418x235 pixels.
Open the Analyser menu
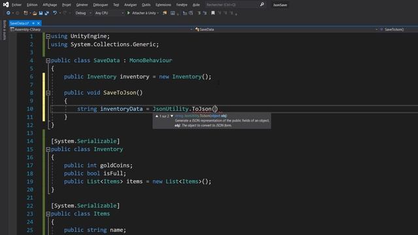pos(131,5)
